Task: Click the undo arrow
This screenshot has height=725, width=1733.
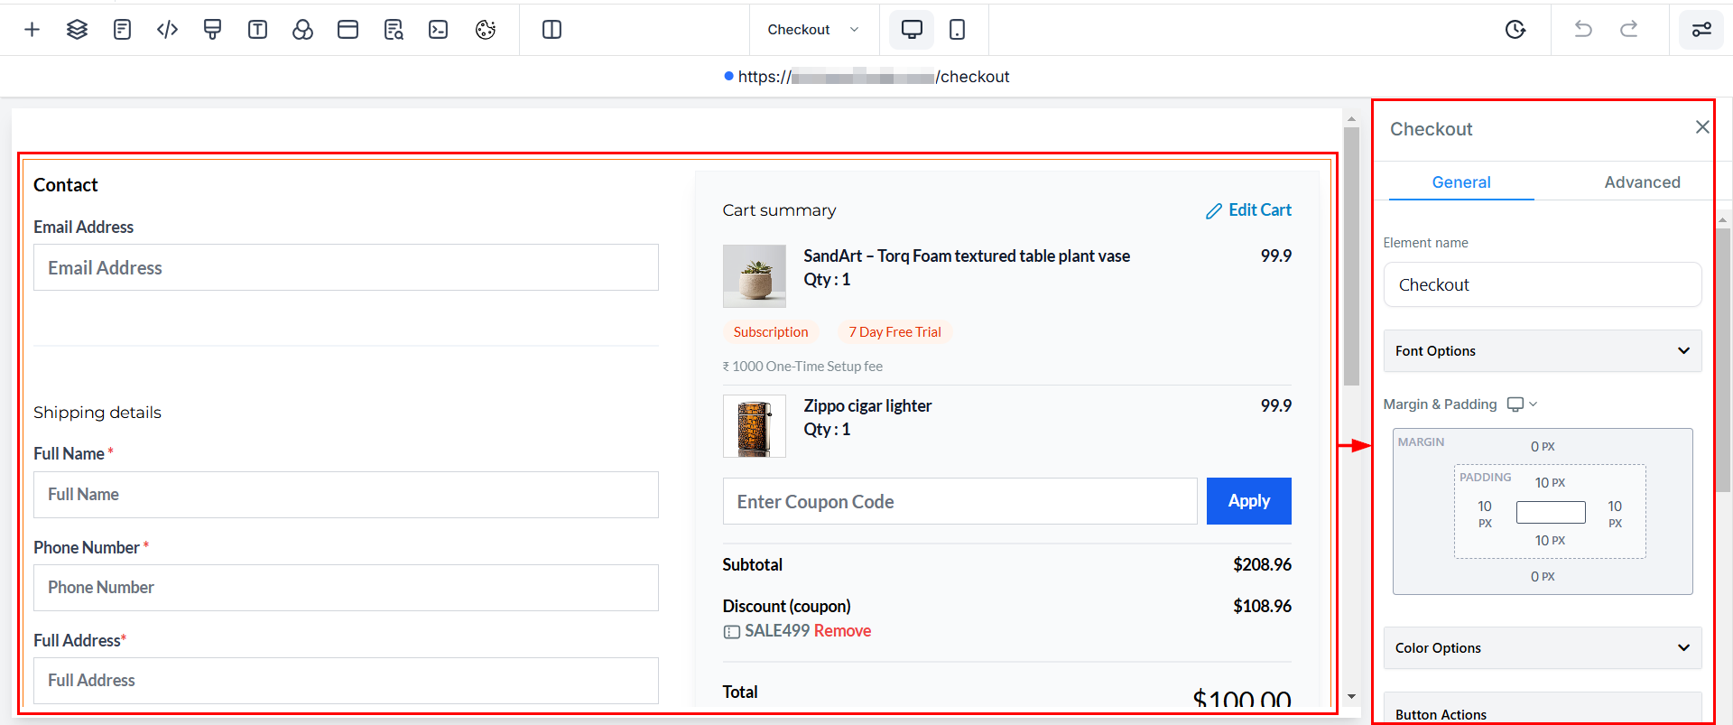Action: [1583, 30]
